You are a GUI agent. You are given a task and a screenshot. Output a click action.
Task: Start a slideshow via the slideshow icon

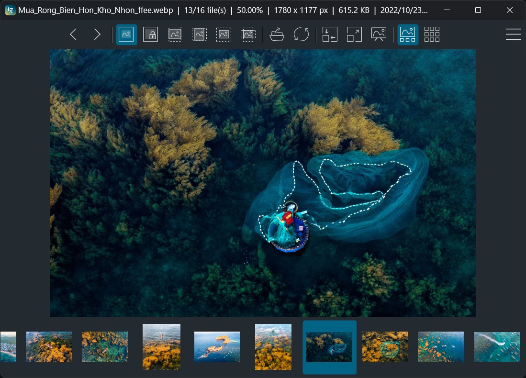tap(379, 34)
